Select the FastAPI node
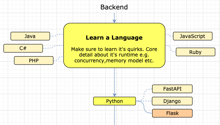Image resolution: width=220 pixels, height=125 pixels. (172, 89)
